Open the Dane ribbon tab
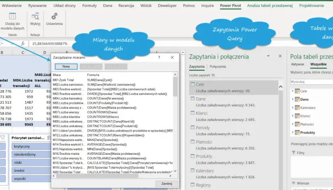333x190 pixels. (x=108, y=6)
